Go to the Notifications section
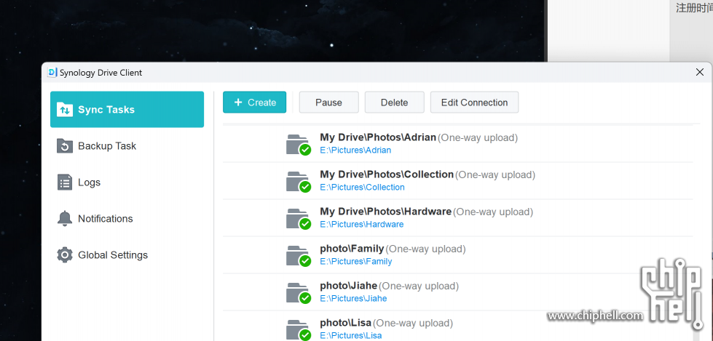This screenshot has width=713, height=341. click(x=127, y=218)
